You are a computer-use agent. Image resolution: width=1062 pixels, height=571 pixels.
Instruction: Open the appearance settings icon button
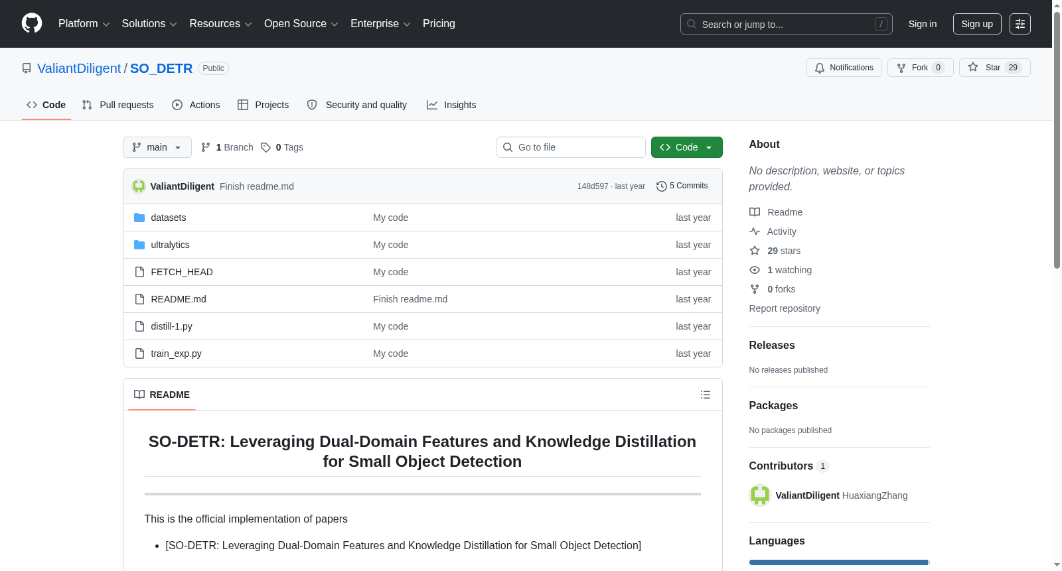pyautogui.click(x=1020, y=24)
